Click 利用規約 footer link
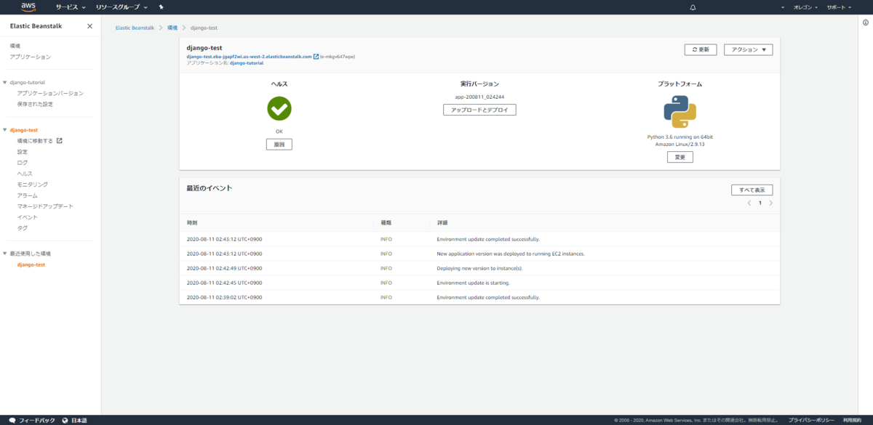The height and width of the screenshot is (425, 873). (852, 420)
